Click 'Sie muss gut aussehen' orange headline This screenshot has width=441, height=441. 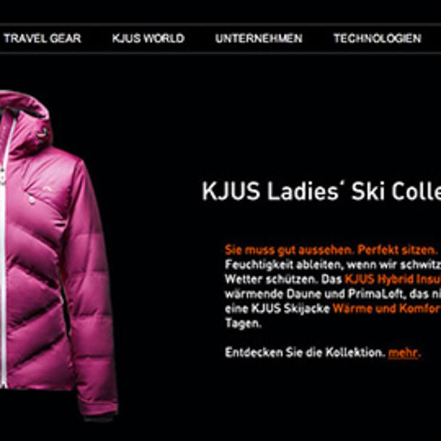click(288, 250)
